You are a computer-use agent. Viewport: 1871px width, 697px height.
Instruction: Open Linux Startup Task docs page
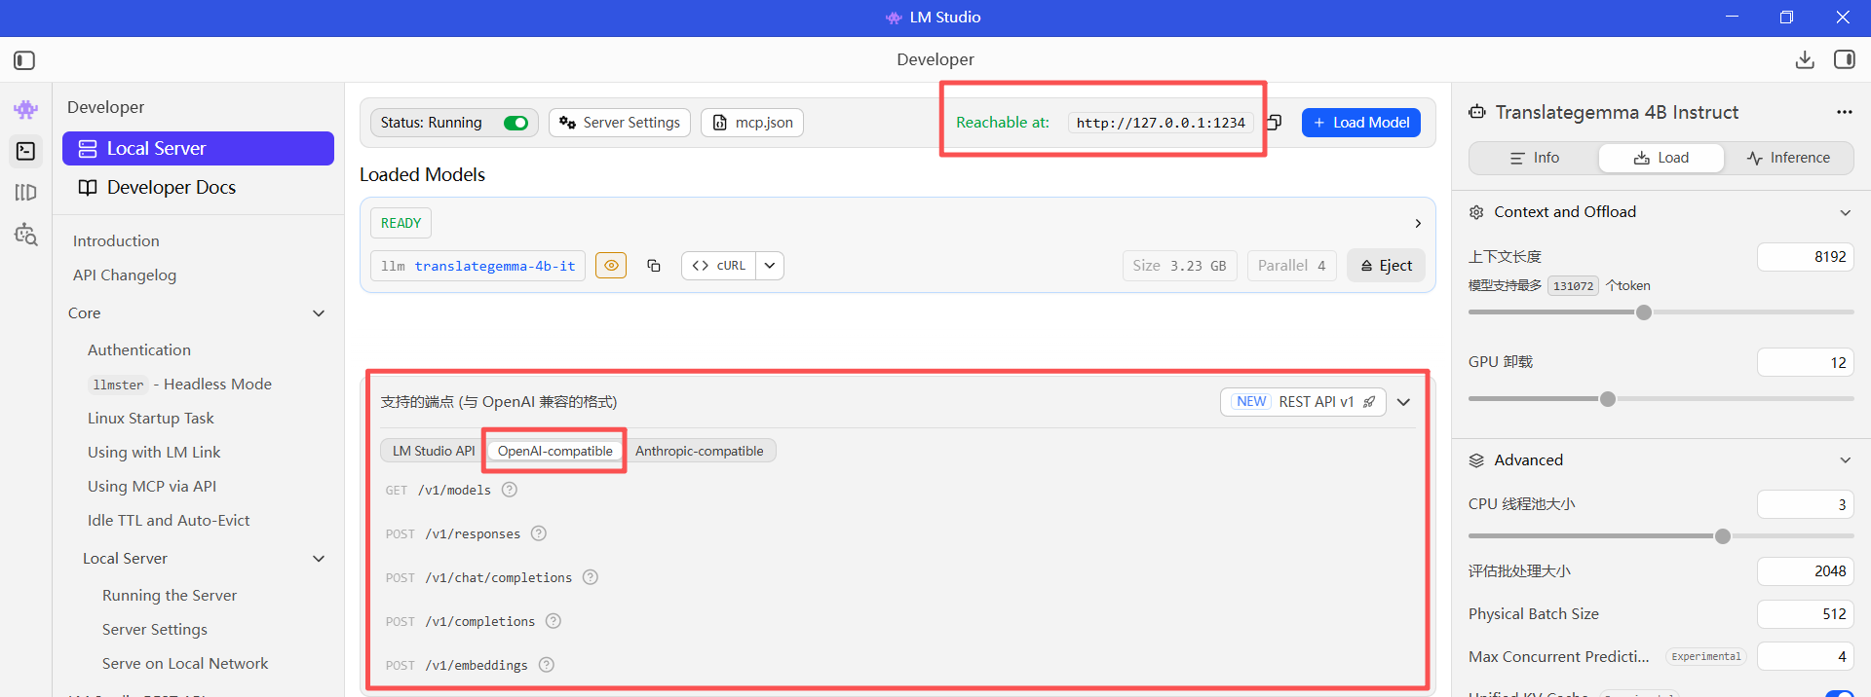151,418
